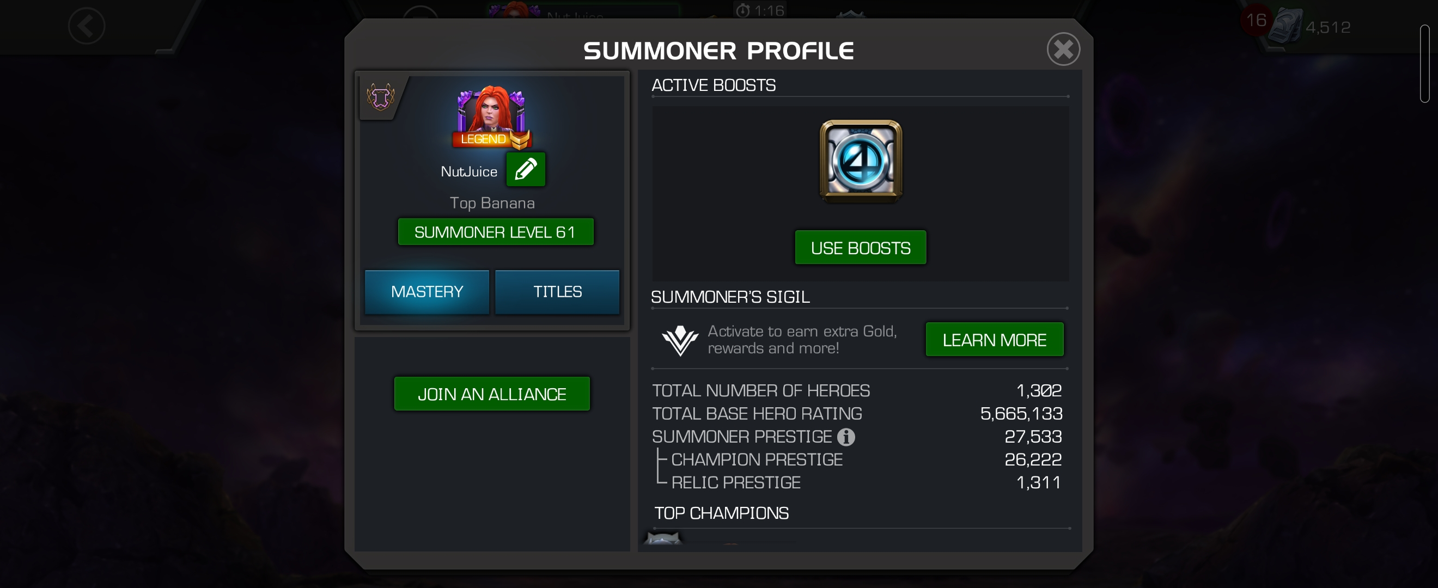Screen dimensions: 1438x588
Task: Click Join an Alliance button
Action: click(x=492, y=394)
